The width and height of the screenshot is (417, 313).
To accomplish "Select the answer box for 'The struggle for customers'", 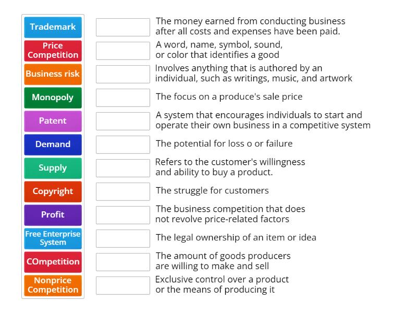I will pos(122,191).
